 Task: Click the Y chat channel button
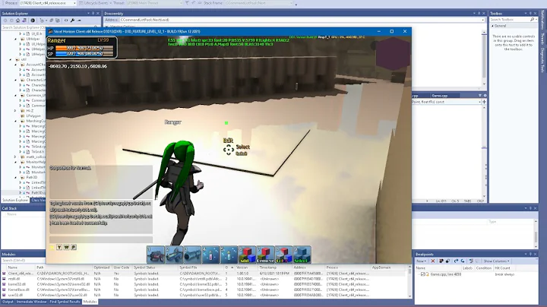59,247
